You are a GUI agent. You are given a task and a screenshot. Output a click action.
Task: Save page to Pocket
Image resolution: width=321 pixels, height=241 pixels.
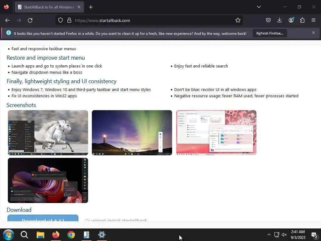268,20
